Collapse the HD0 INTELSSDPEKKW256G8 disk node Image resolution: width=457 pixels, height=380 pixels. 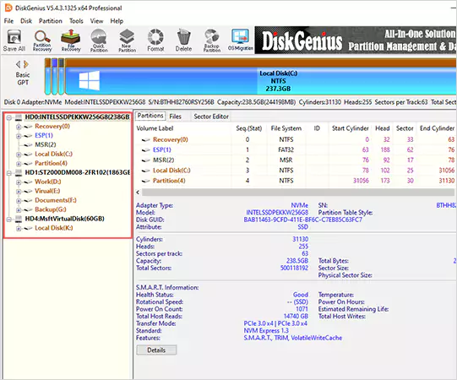[9, 117]
